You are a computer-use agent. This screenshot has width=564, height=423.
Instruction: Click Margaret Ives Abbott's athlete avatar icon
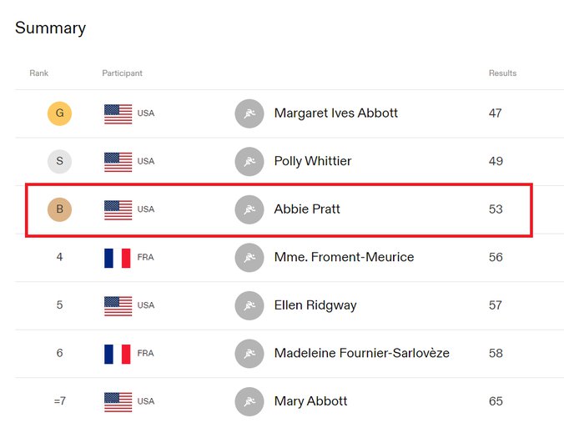click(x=249, y=113)
